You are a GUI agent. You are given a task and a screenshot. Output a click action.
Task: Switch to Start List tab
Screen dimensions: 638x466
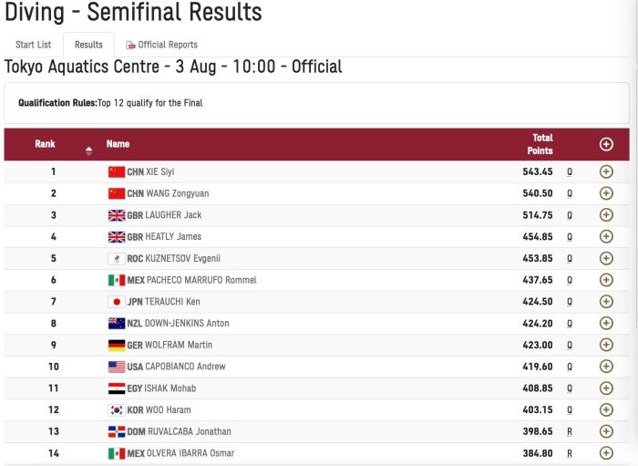34,45
